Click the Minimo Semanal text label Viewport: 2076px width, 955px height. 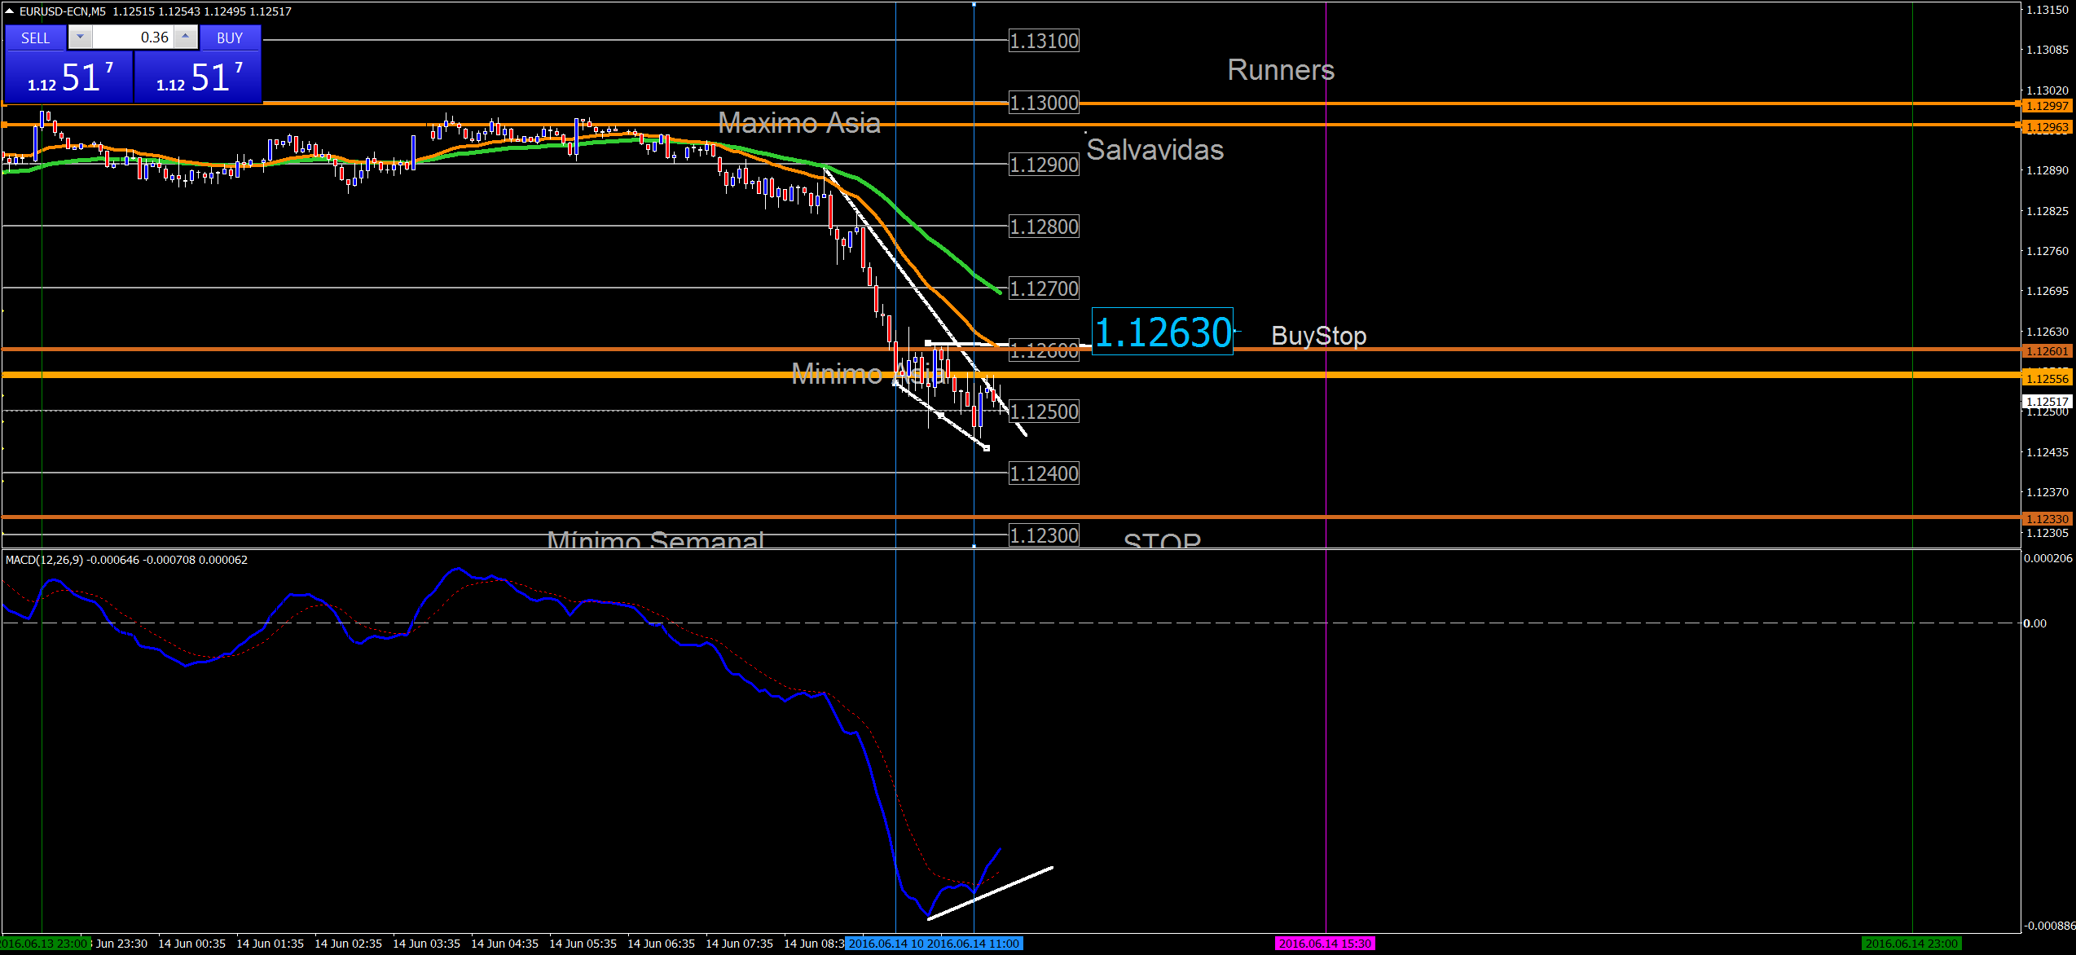pyautogui.click(x=656, y=539)
